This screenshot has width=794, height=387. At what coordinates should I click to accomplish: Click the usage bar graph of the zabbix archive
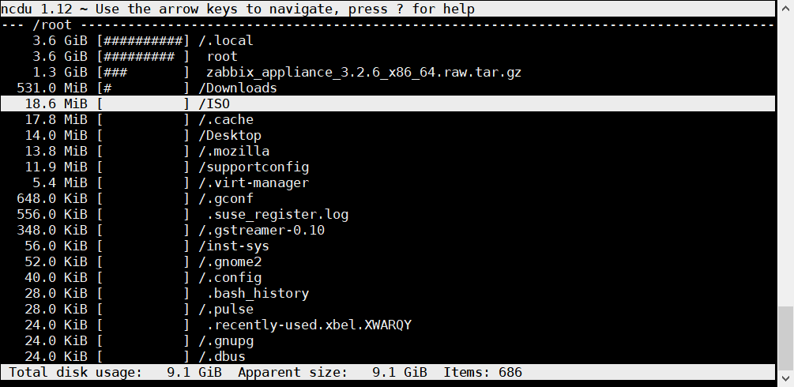click(143, 72)
